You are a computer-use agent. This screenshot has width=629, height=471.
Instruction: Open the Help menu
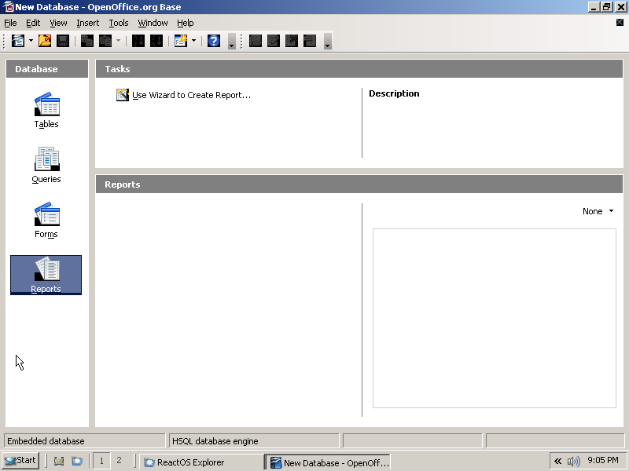point(186,24)
